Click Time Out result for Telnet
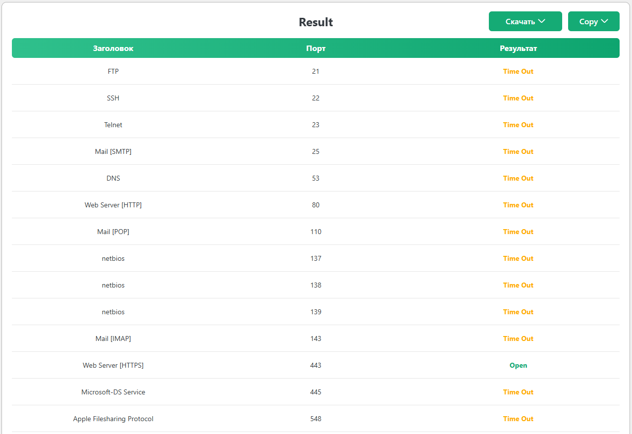Image resolution: width=632 pixels, height=434 pixels. [x=518, y=125]
